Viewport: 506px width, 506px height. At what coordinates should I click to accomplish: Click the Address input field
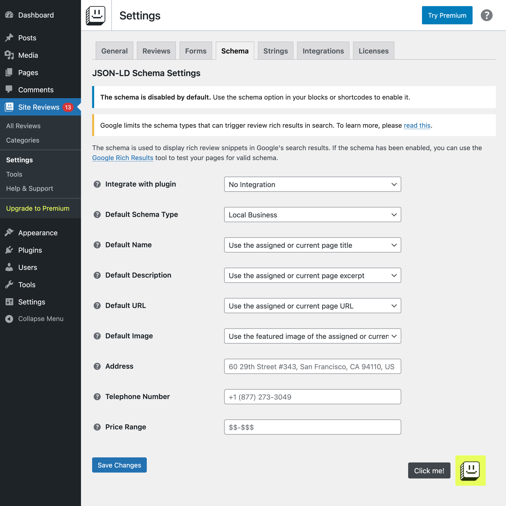click(312, 366)
